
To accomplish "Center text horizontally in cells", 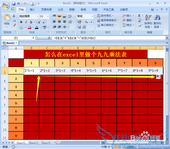I will (x=60, y=22).
